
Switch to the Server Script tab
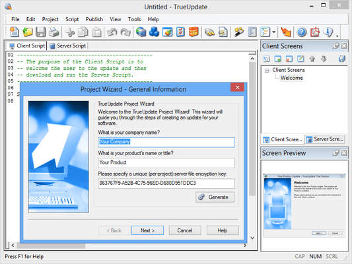point(68,46)
